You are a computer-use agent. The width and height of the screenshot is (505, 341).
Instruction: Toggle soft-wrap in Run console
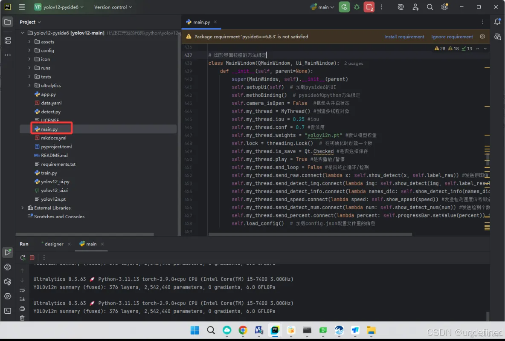[x=22, y=290]
